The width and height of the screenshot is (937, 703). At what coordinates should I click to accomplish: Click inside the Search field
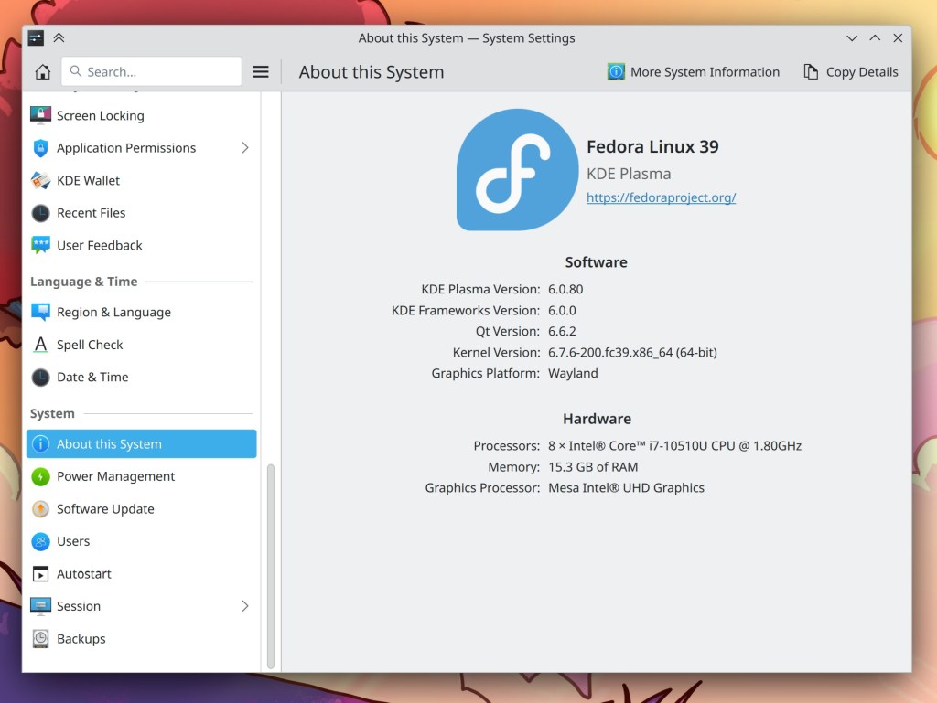point(151,70)
